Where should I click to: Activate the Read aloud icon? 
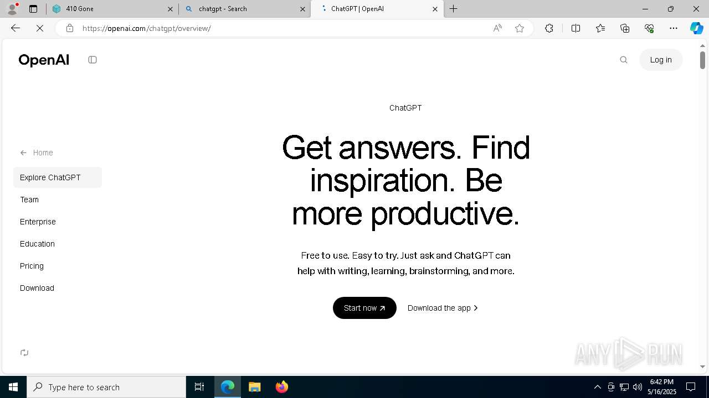[497, 28]
